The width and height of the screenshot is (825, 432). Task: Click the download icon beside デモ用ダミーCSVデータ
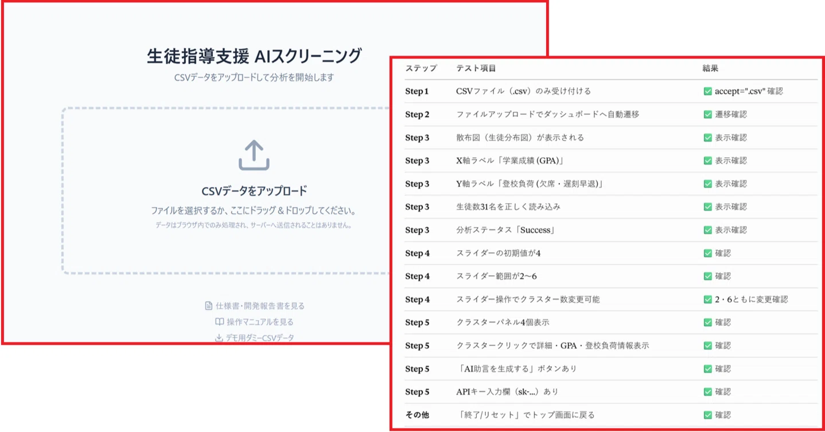tap(219, 338)
